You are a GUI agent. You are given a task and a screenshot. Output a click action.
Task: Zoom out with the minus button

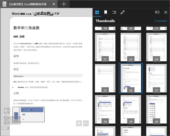point(86,123)
